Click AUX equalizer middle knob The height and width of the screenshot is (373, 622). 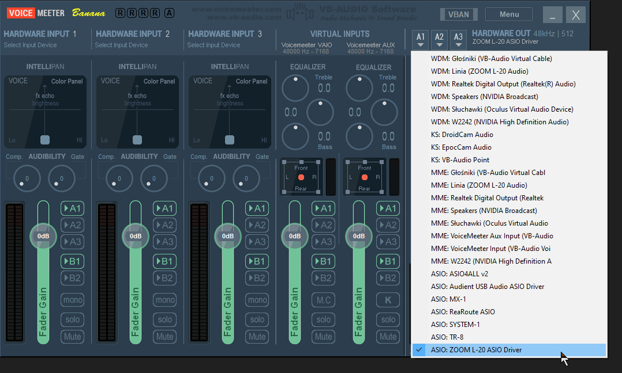(384, 112)
